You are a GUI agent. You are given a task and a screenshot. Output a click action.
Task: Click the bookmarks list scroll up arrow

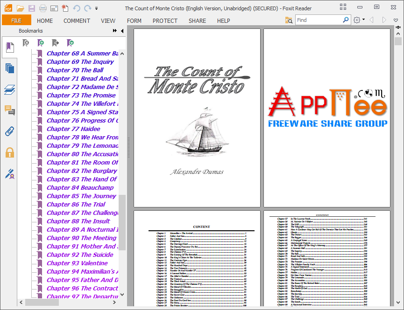coord(122,54)
